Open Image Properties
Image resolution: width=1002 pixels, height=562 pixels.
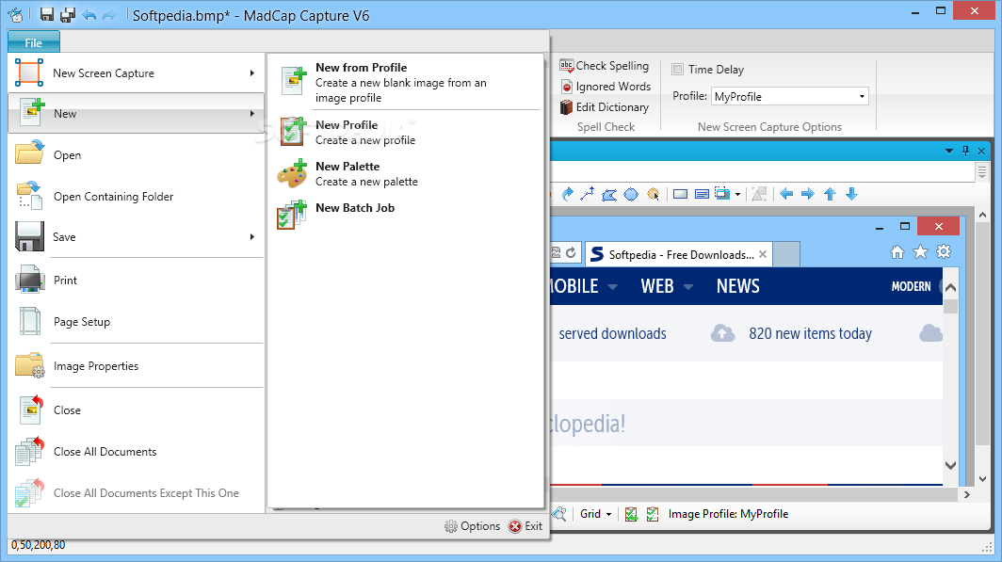pos(136,366)
